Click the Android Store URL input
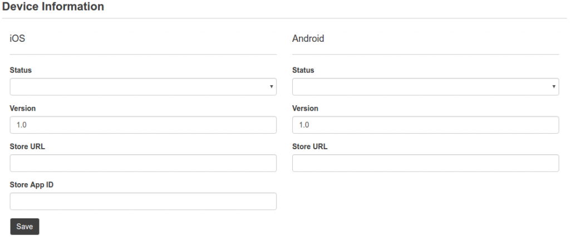The width and height of the screenshot is (570, 240). pos(425,163)
